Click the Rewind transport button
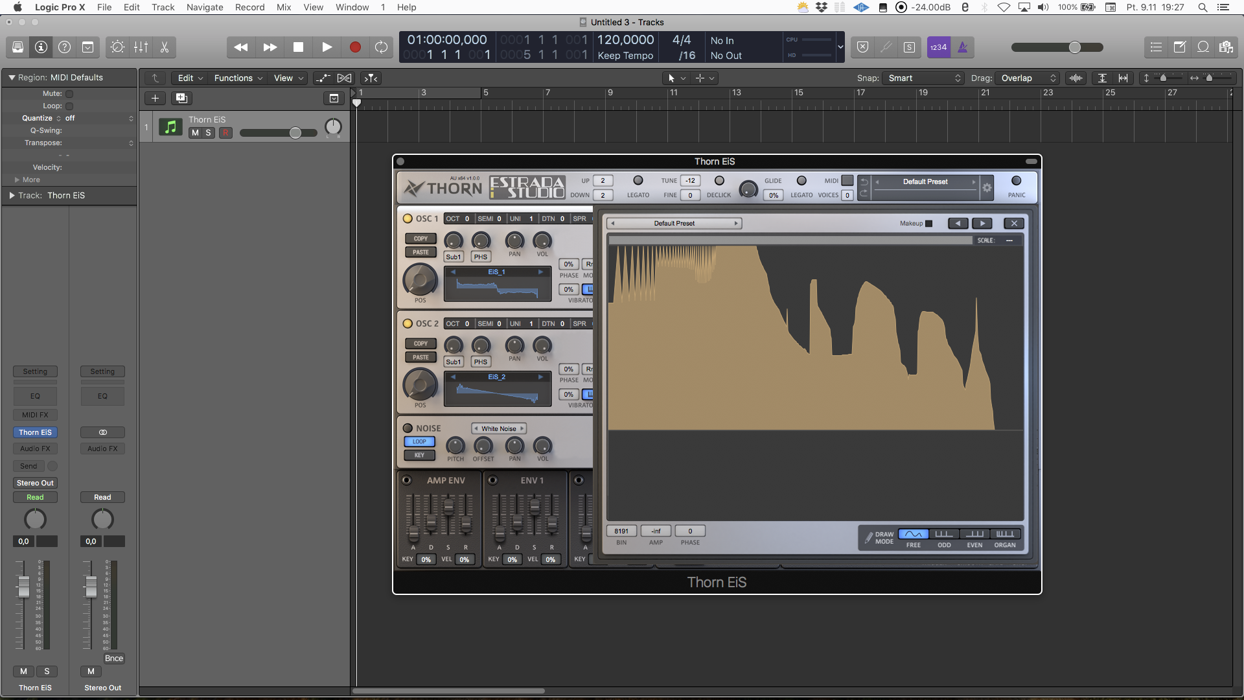Viewport: 1244px width, 700px height. 241,47
